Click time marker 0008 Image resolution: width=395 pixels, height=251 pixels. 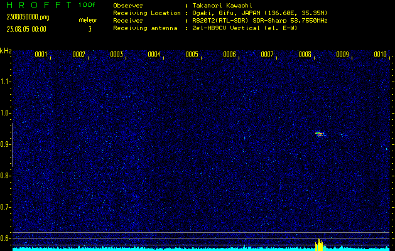[305, 55]
